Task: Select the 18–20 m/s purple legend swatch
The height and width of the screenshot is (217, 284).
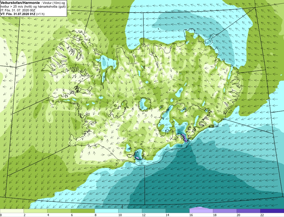Action: pos(225,211)
